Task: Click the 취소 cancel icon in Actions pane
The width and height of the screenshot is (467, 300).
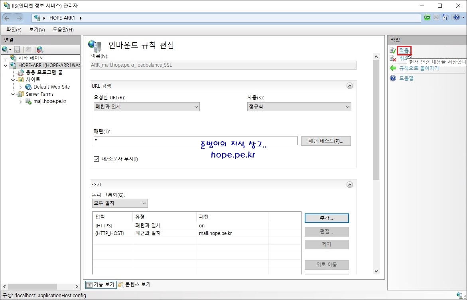Action: pos(393,59)
